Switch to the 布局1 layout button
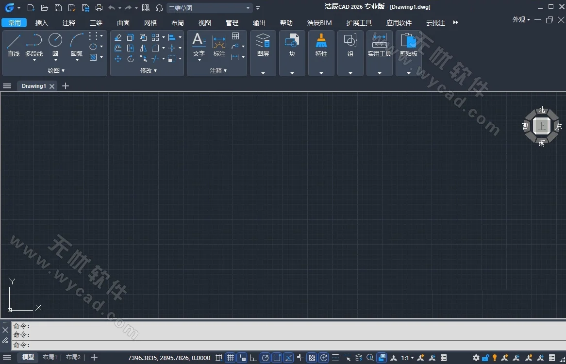Screen dimensions: 566x364 [50, 357]
